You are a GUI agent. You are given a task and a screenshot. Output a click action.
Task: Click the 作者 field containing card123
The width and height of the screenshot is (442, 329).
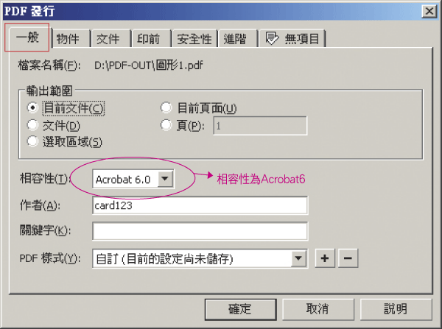[200, 205]
